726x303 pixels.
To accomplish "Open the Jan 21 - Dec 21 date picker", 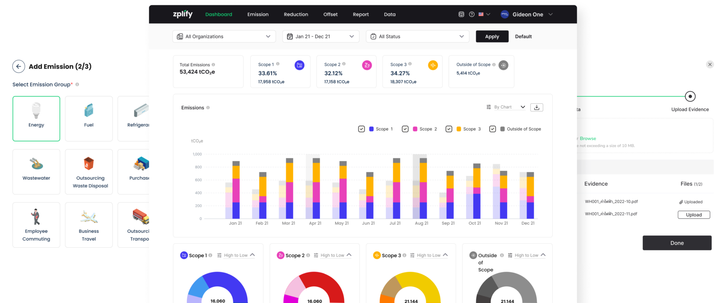I will [x=321, y=37].
